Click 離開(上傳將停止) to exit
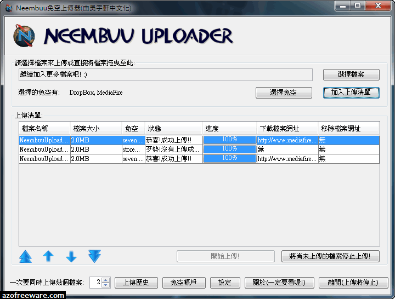This screenshot has width=395, height=299. (353, 283)
